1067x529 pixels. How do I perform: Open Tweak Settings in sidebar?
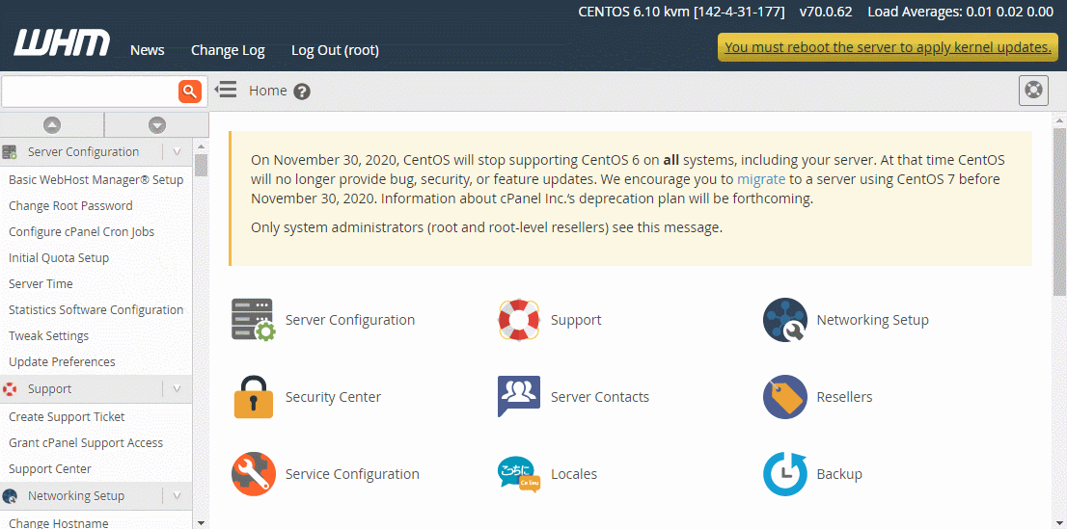(48, 336)
